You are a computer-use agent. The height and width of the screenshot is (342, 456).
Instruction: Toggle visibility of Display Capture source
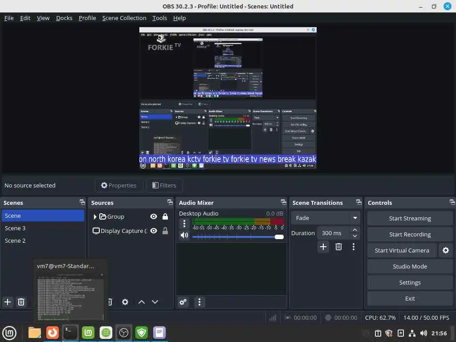tap(154, 231)
